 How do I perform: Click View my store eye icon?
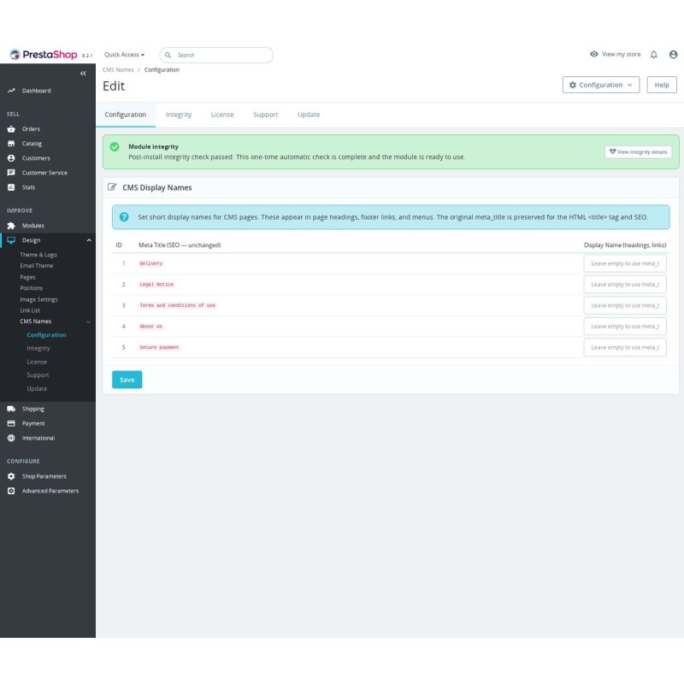point(593,54)
